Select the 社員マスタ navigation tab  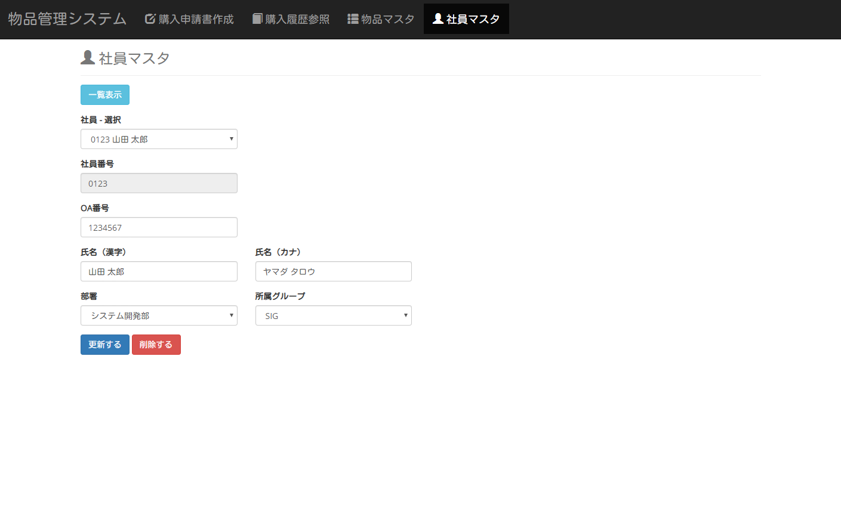click(466, 19)
